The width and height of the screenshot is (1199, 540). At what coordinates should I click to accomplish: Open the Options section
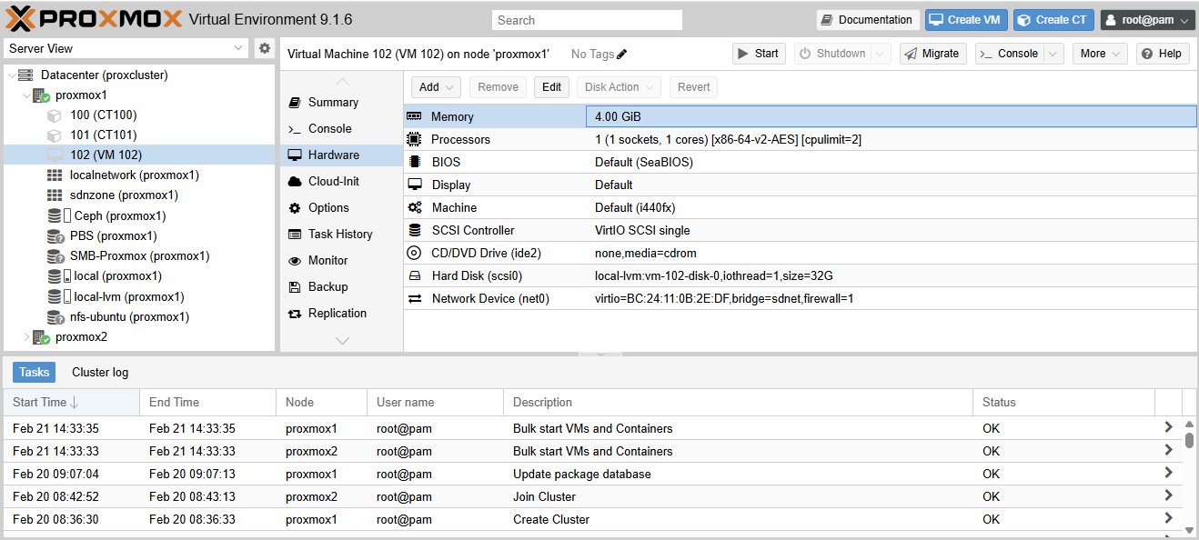click(x=341, y=208)
